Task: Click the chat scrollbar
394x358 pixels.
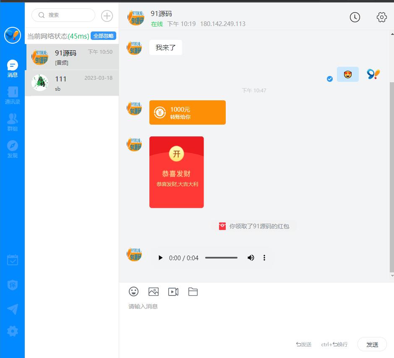Action: (x=392, y=177)
